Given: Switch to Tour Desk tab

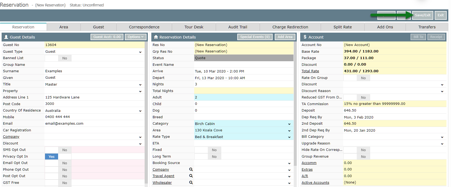Looking at the screenshot, I should coord(194,27).
